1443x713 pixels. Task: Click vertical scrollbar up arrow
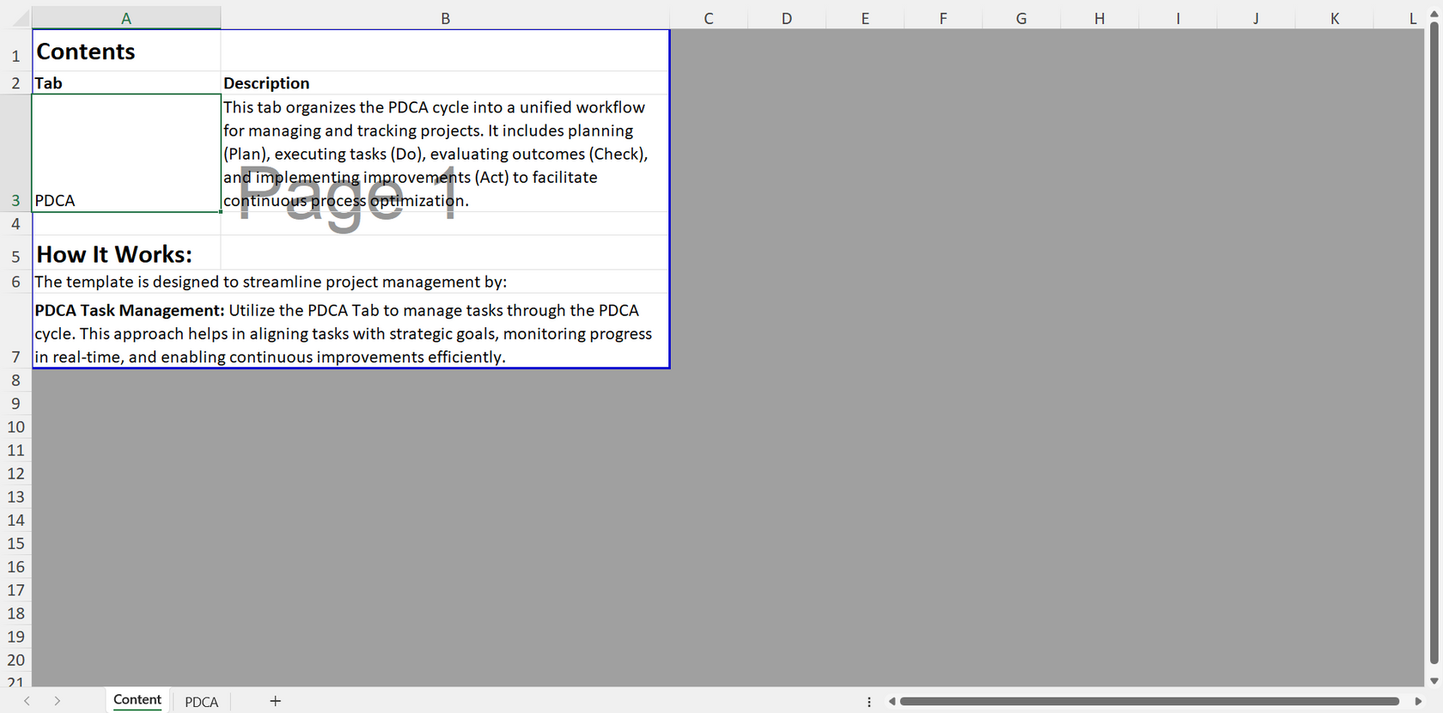point(1434,15)
